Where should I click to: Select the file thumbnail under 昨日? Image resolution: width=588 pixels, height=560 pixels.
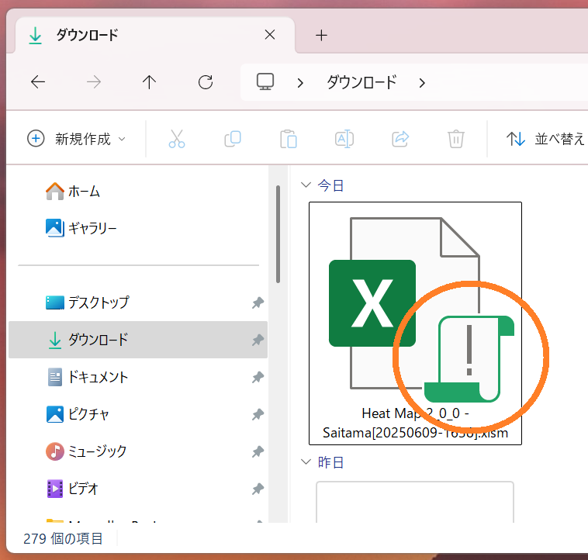415,502
